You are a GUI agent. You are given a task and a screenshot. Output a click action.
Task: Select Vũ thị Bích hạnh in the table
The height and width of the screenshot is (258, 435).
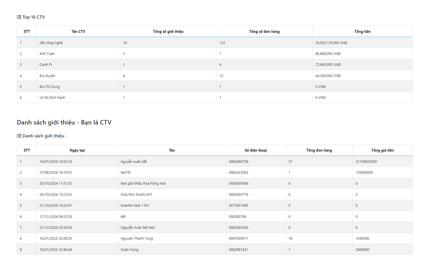[x=52, y=98]
